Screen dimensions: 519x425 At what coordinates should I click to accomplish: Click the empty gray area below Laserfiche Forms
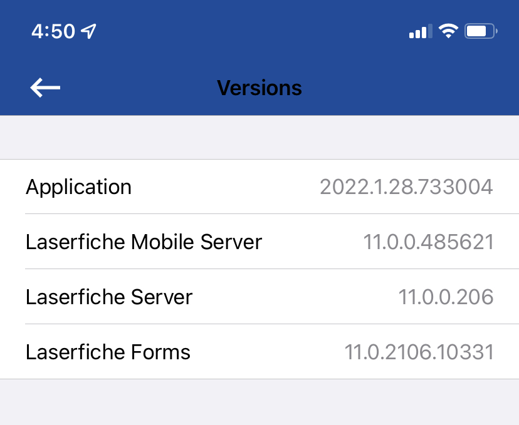259,402
